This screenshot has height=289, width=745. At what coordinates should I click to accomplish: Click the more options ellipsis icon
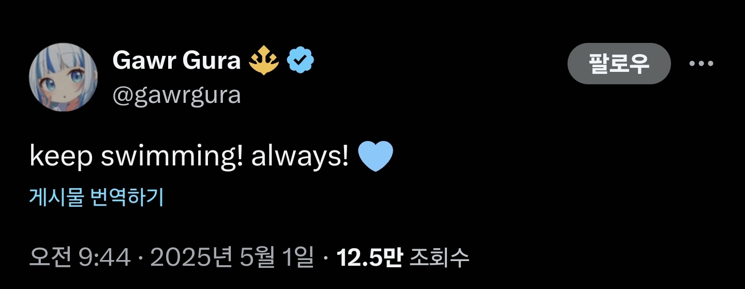point(701,64)
